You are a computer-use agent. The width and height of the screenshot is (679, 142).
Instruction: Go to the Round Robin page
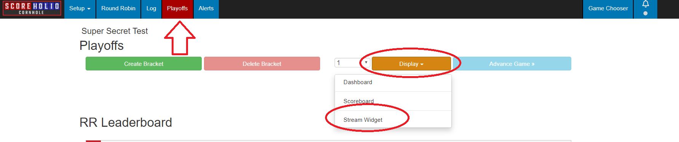click(118, 8)
